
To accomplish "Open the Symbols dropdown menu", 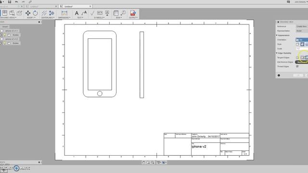I will [x=99, y=18].
